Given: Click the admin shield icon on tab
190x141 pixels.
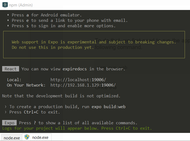Looking at the screenshot, I should pos(27,137).
